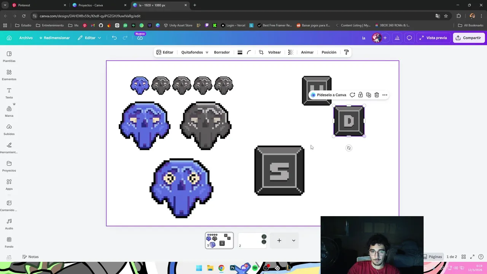Open the corner rounding icon
487x274 pixels.
[x=249, y=52]
